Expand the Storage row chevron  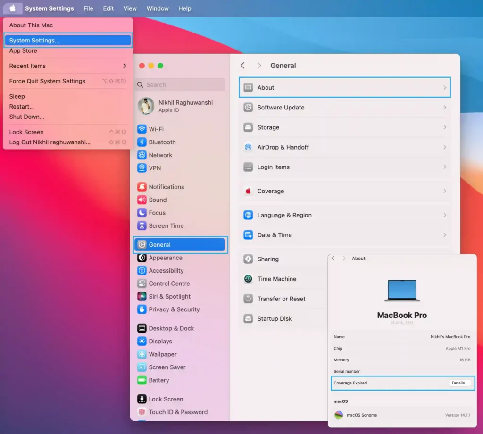coord(445,127)
